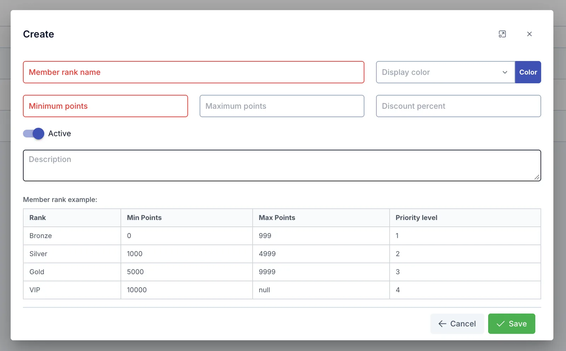566x351 pixels.
Task: Click the Min Points column header
Action: (x=187, y=218)
